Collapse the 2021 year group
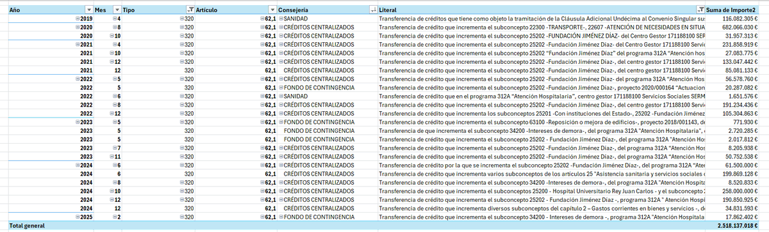 point(77,45)
